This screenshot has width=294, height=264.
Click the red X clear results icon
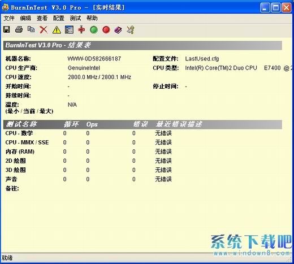(x=44, y=30)
